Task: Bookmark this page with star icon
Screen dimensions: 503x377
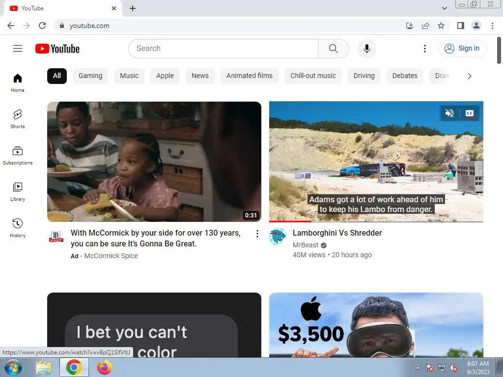Action: point(441,26)
